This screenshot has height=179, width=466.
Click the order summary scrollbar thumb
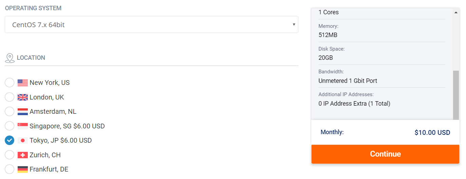(x=456, y=95)
